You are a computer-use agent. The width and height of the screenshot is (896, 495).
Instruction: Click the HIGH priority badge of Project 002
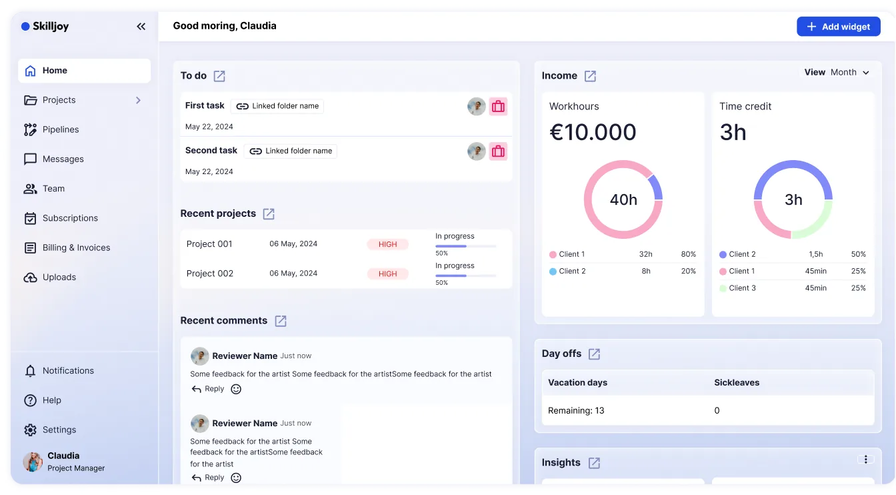pos(387,274)
